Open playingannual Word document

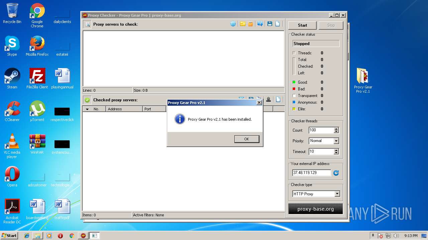click(x=62, y=79)
